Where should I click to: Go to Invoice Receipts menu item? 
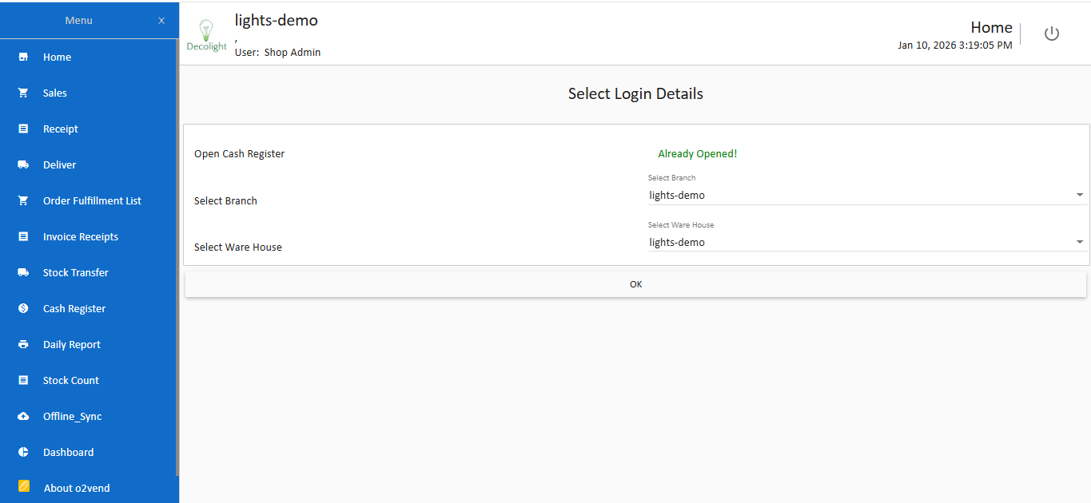click(x=80, y=237)
